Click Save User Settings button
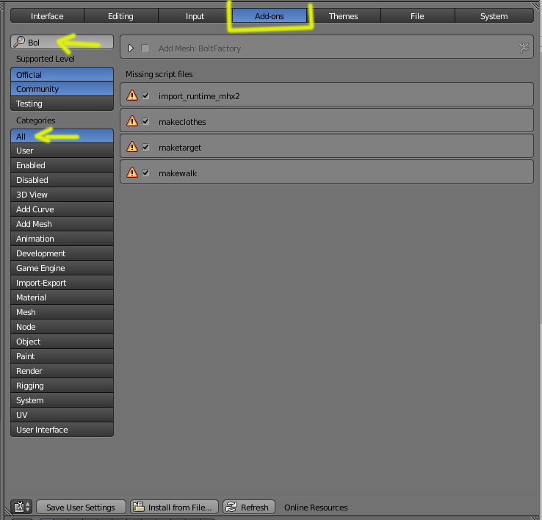Image resolution: width=542 pixels, height=520 pixels. pyautogui.click(x=81, y=507)
